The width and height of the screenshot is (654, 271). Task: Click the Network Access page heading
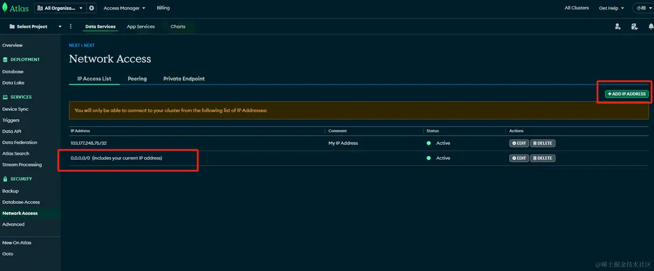click(x=110, y=59)
